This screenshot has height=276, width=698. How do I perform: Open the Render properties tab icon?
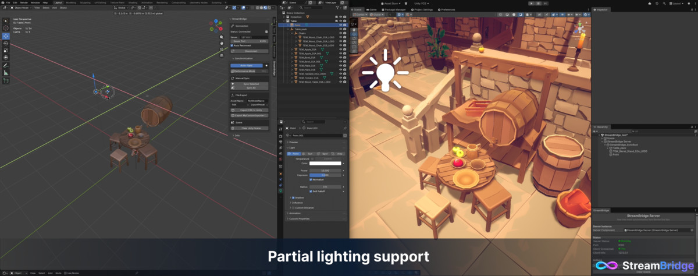[x=282, y=136]
